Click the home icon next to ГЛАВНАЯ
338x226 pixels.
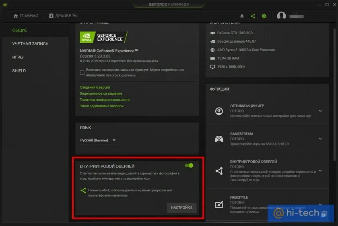pos(16,16)
